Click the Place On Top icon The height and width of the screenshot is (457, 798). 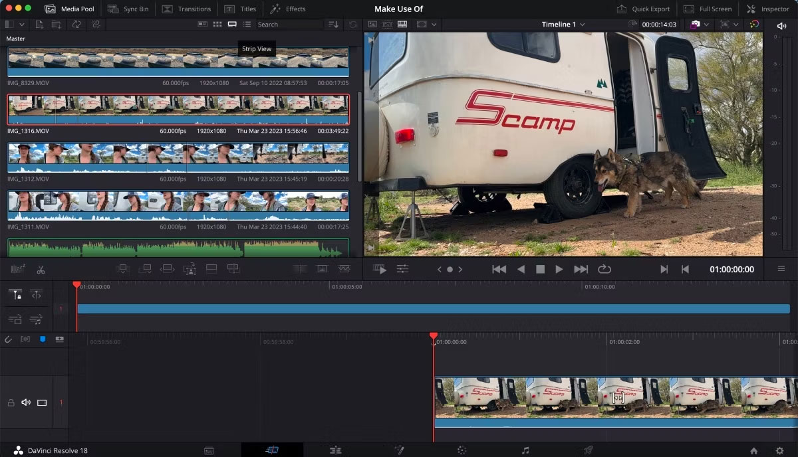(x=211, y=269)
